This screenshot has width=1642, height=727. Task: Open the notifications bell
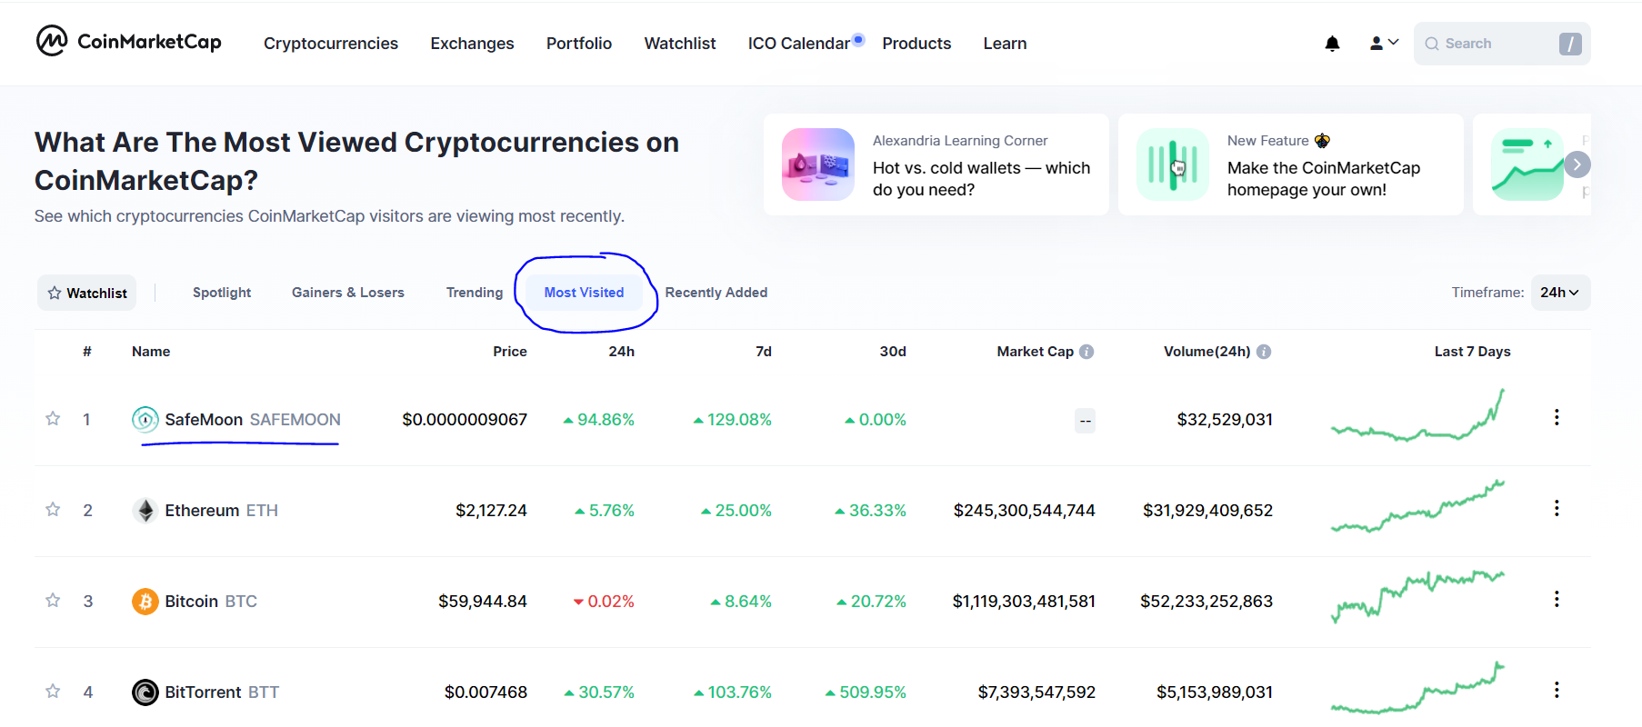(x=1332, y=44)
